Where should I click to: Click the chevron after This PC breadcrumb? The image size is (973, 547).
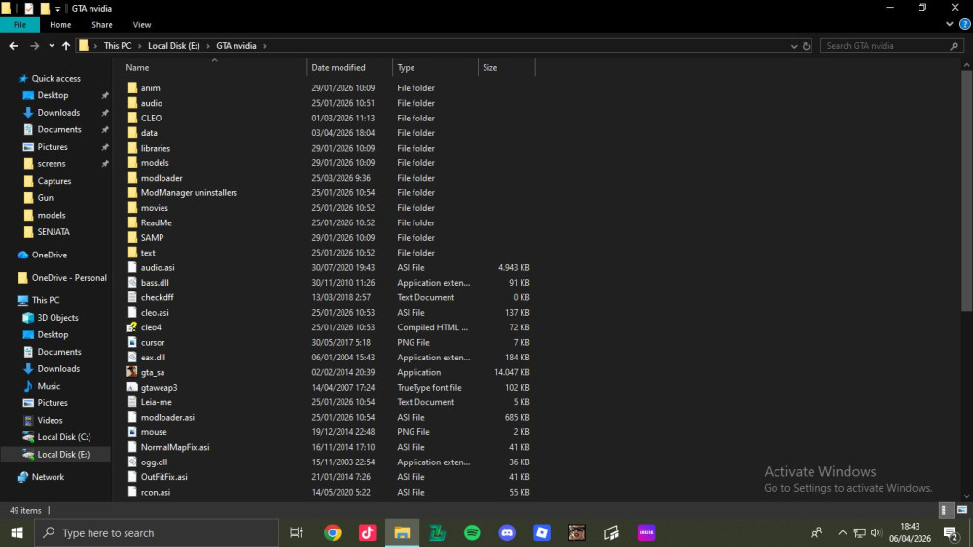tap(139, 46)
